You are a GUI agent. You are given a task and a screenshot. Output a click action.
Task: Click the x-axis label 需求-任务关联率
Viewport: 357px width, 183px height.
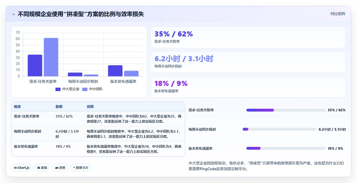[x=43, y=81]
